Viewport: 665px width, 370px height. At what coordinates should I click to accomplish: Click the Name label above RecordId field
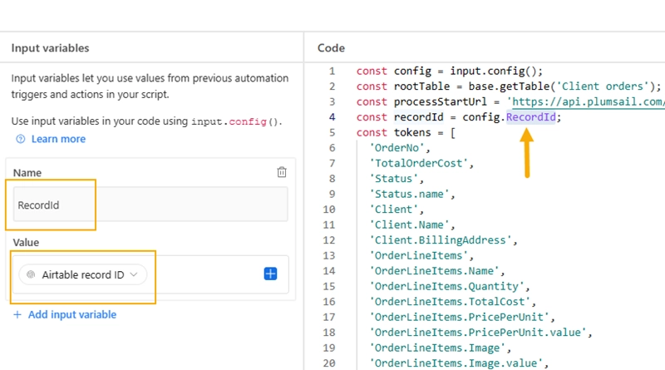click(27, 173)
